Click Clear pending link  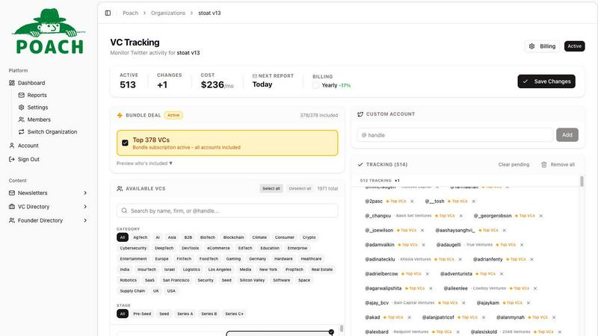[x=514, y=164]
